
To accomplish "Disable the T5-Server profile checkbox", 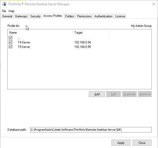I will click(x=11, y=47).
